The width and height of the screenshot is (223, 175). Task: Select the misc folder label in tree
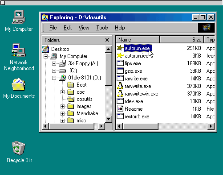click(x=81, y=121)
